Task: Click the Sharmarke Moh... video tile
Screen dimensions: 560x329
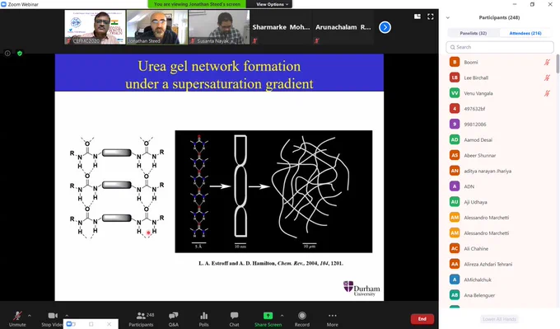Action: [281, 27]
